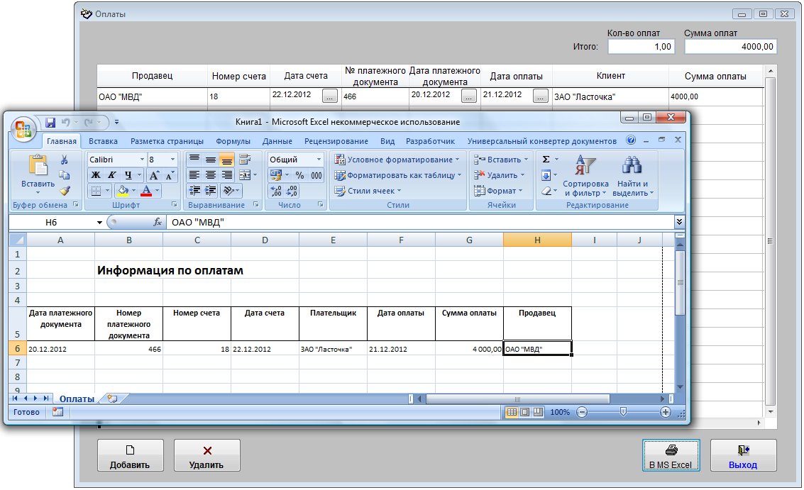Viewport: 804px width, 490px height.
Task: Click the Excel Office button
Action: (24, 129)
